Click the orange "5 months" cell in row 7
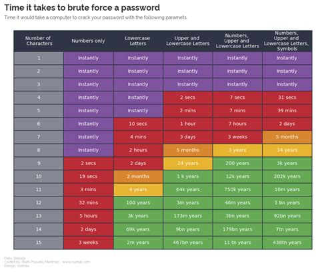Image resolution: width=316 pixels, height=272 pixels. (287, 137)
